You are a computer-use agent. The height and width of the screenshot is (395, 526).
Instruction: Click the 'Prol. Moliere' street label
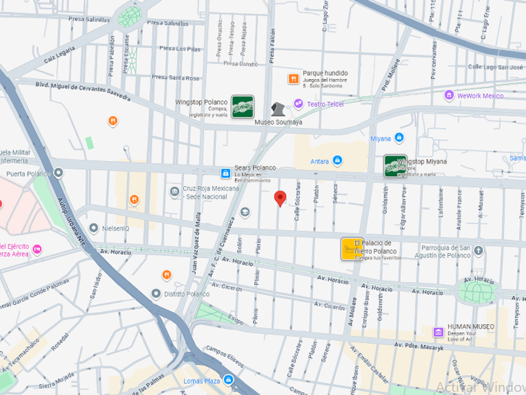click(391, 75)
